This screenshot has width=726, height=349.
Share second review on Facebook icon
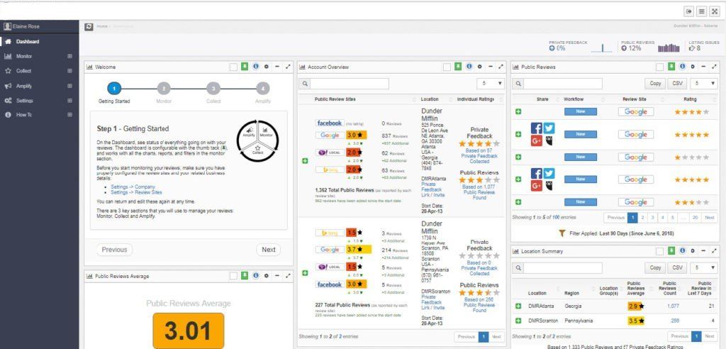click(x=536, y=128)
